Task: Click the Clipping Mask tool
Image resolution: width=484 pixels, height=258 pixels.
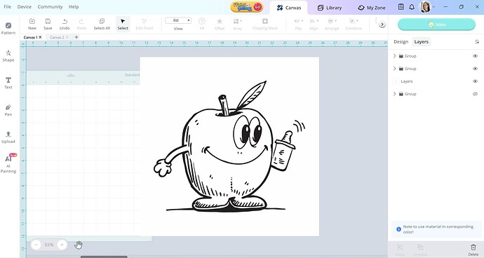Action: [265, 24]
